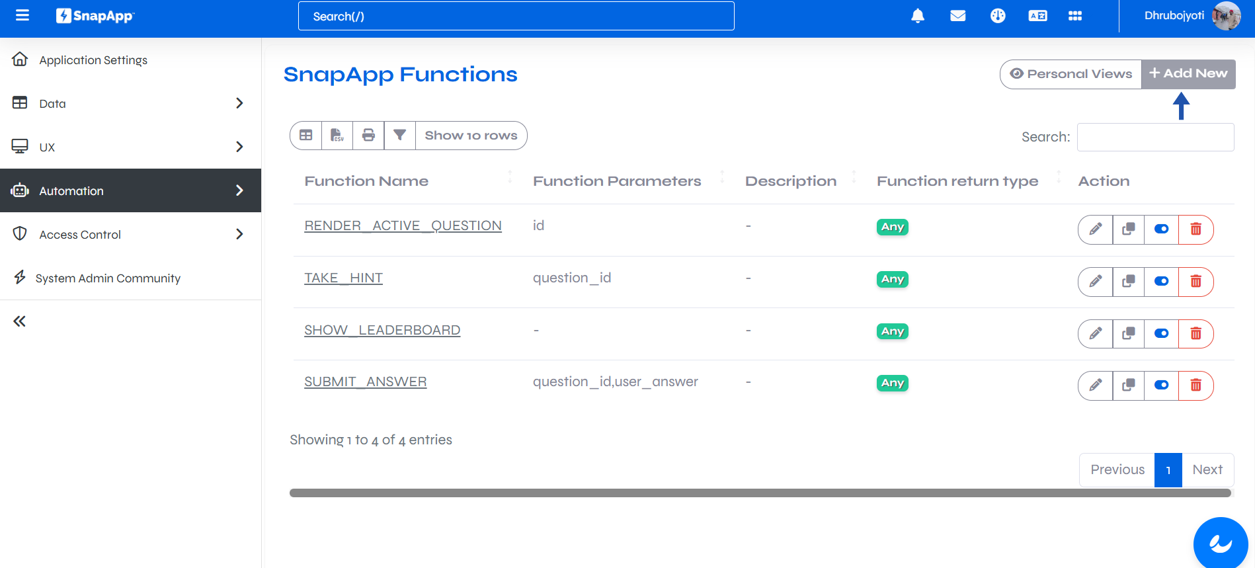The image size is (1255, 568).
Task: Edit the TAKE_HINT function
Action: click(1096, 282)
